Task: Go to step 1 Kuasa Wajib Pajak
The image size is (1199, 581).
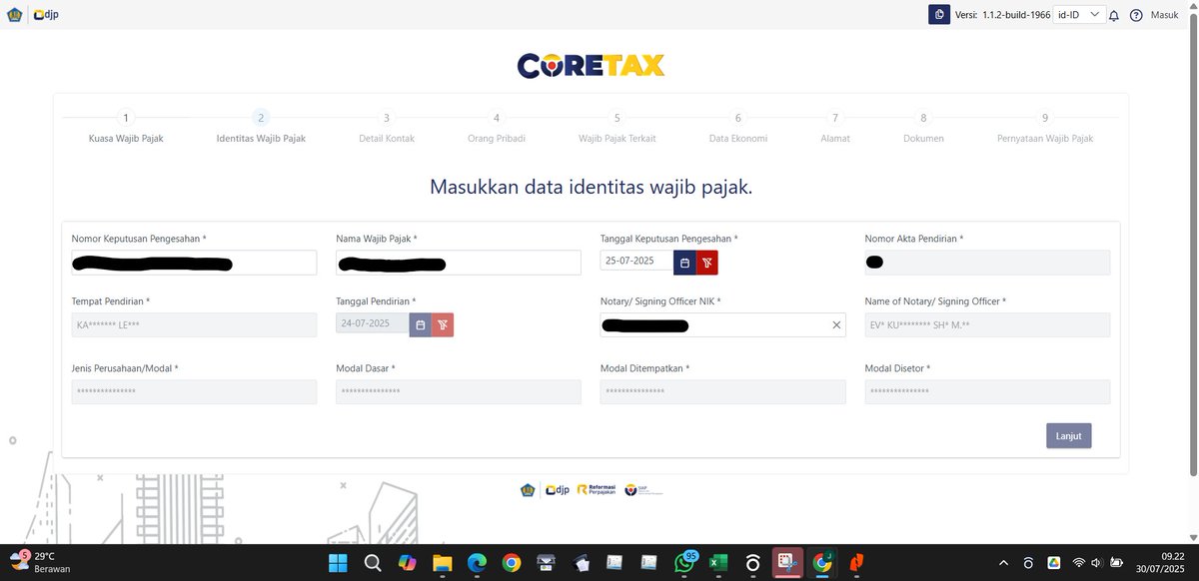Action: click(x=126, y=127)
